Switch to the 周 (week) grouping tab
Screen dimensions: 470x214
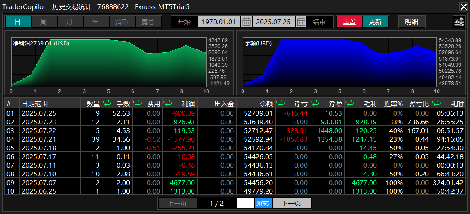click(44, 22)
